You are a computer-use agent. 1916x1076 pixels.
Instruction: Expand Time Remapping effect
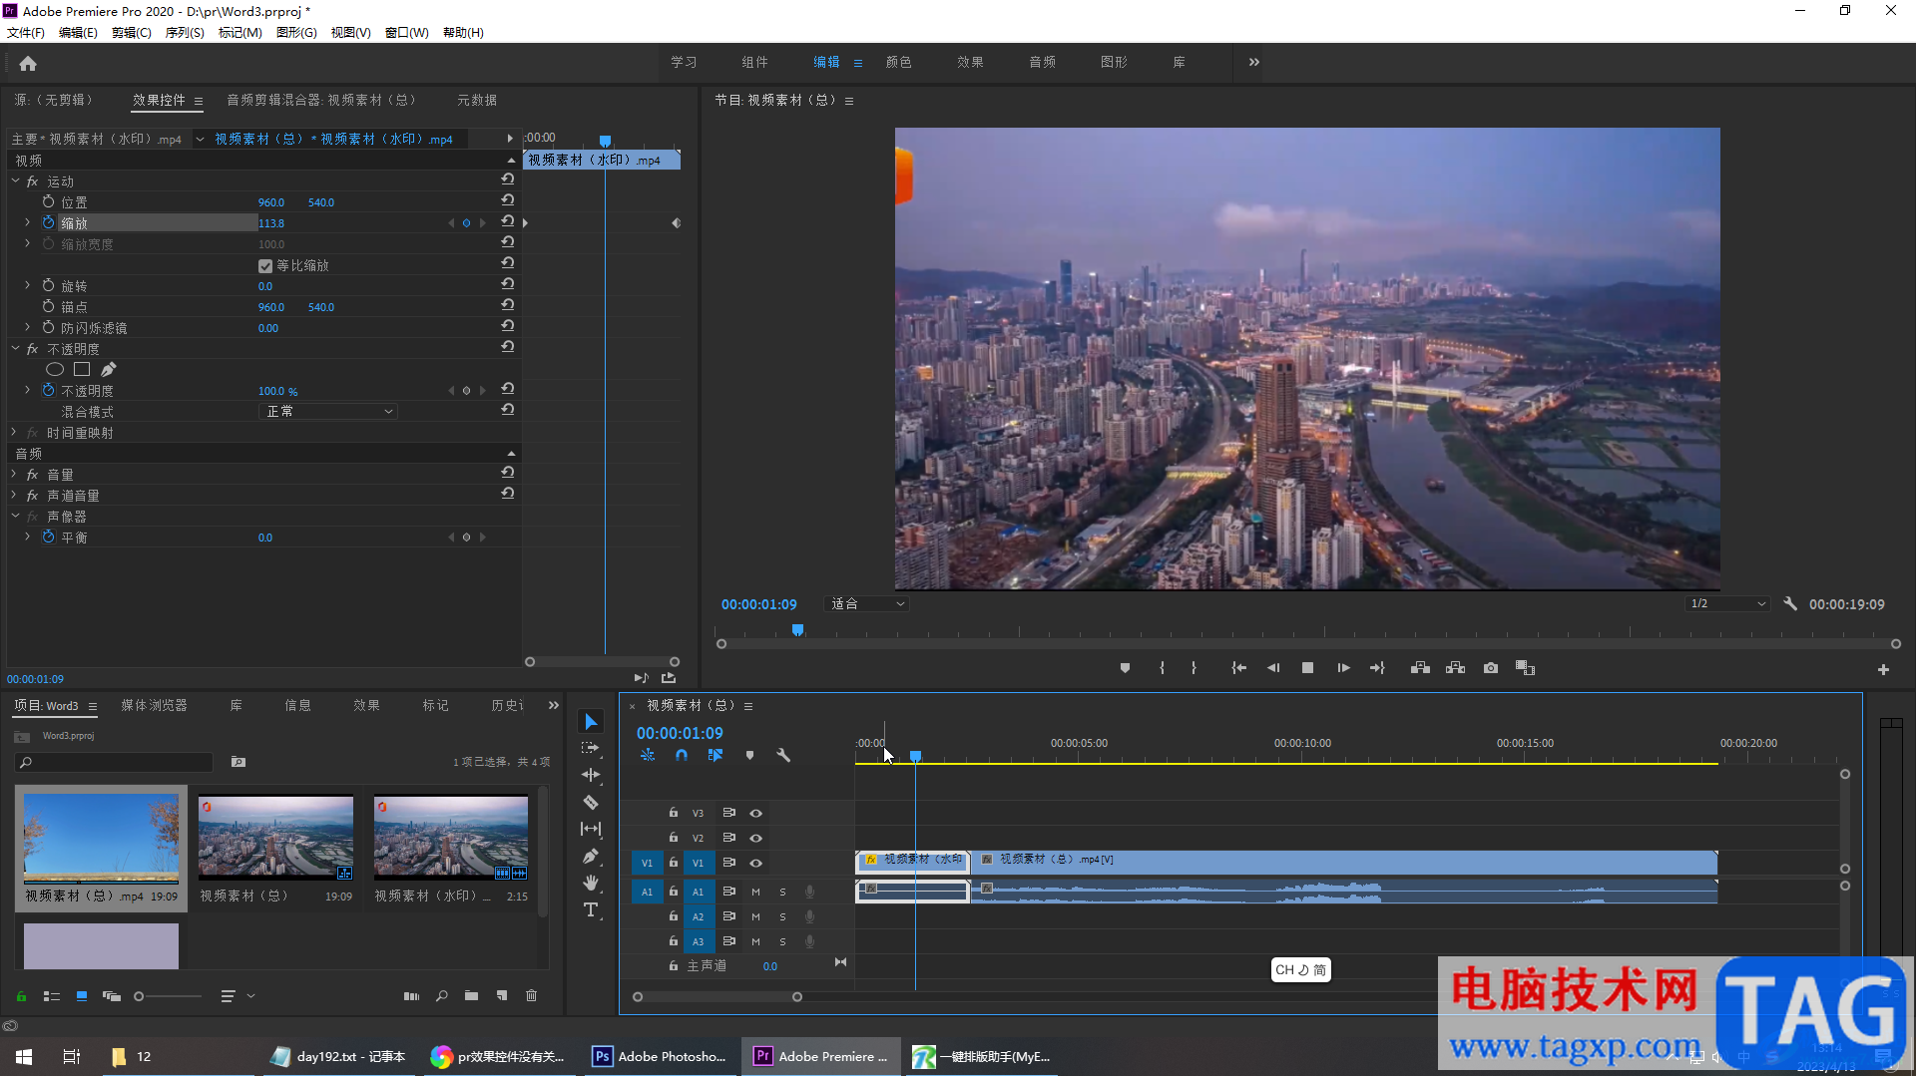[x=15, y=433]
